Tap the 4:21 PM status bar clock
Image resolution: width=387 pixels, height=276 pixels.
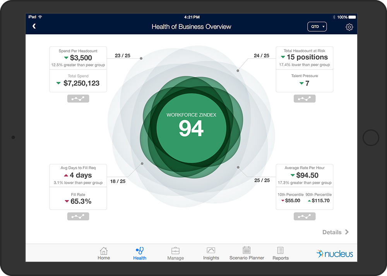192,17
